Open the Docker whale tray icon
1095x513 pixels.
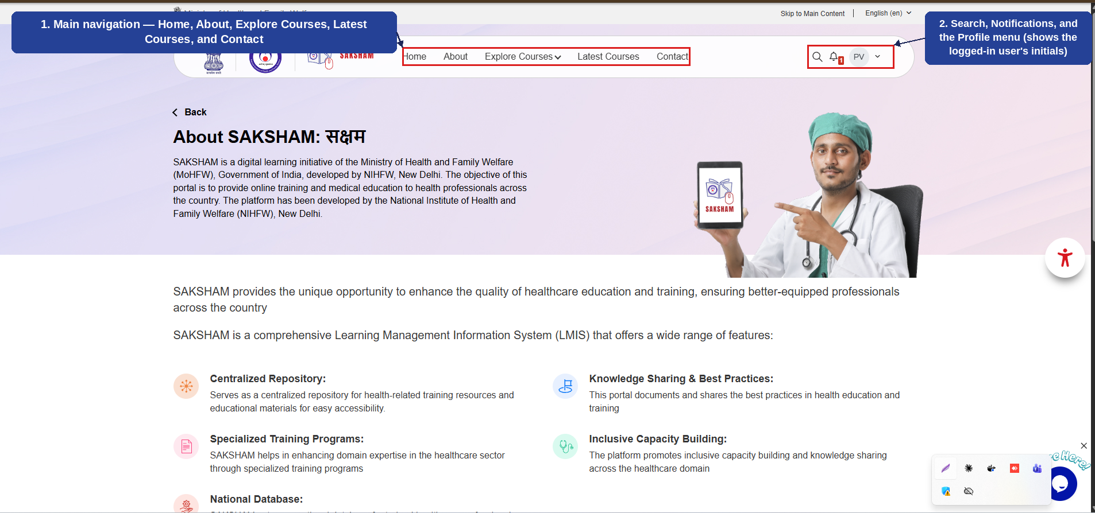click(991, 468)
